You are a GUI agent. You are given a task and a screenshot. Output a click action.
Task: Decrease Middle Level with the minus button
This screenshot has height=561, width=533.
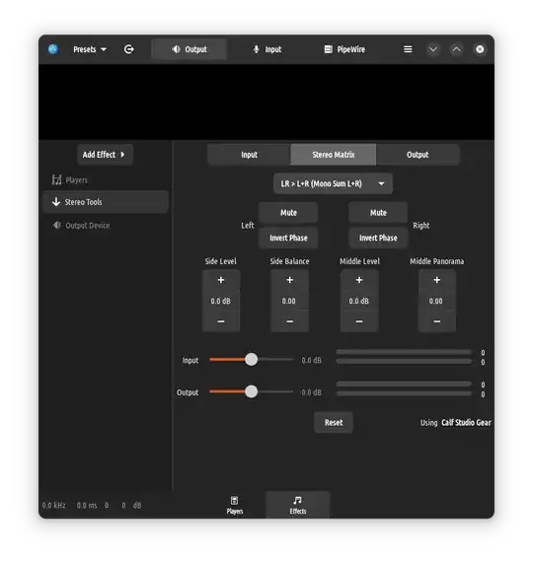[359, 321]
